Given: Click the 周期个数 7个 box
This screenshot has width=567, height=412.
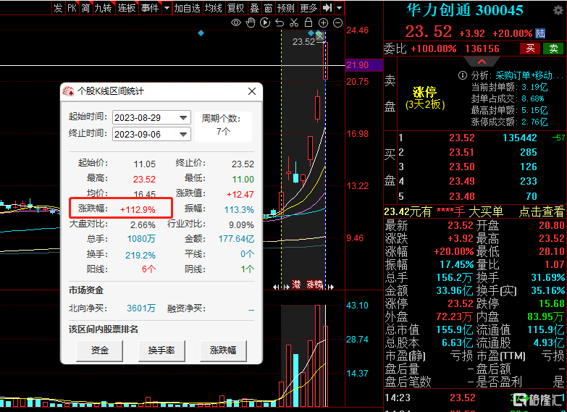Looking at the screenshot, I should pos(223,126).
